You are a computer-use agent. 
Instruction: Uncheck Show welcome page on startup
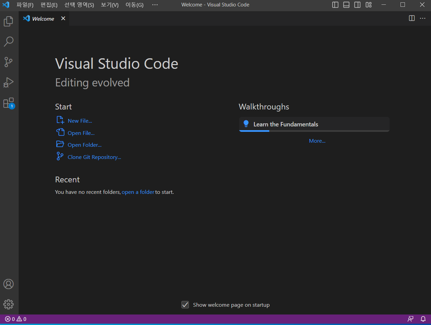[x=185, y=305]
